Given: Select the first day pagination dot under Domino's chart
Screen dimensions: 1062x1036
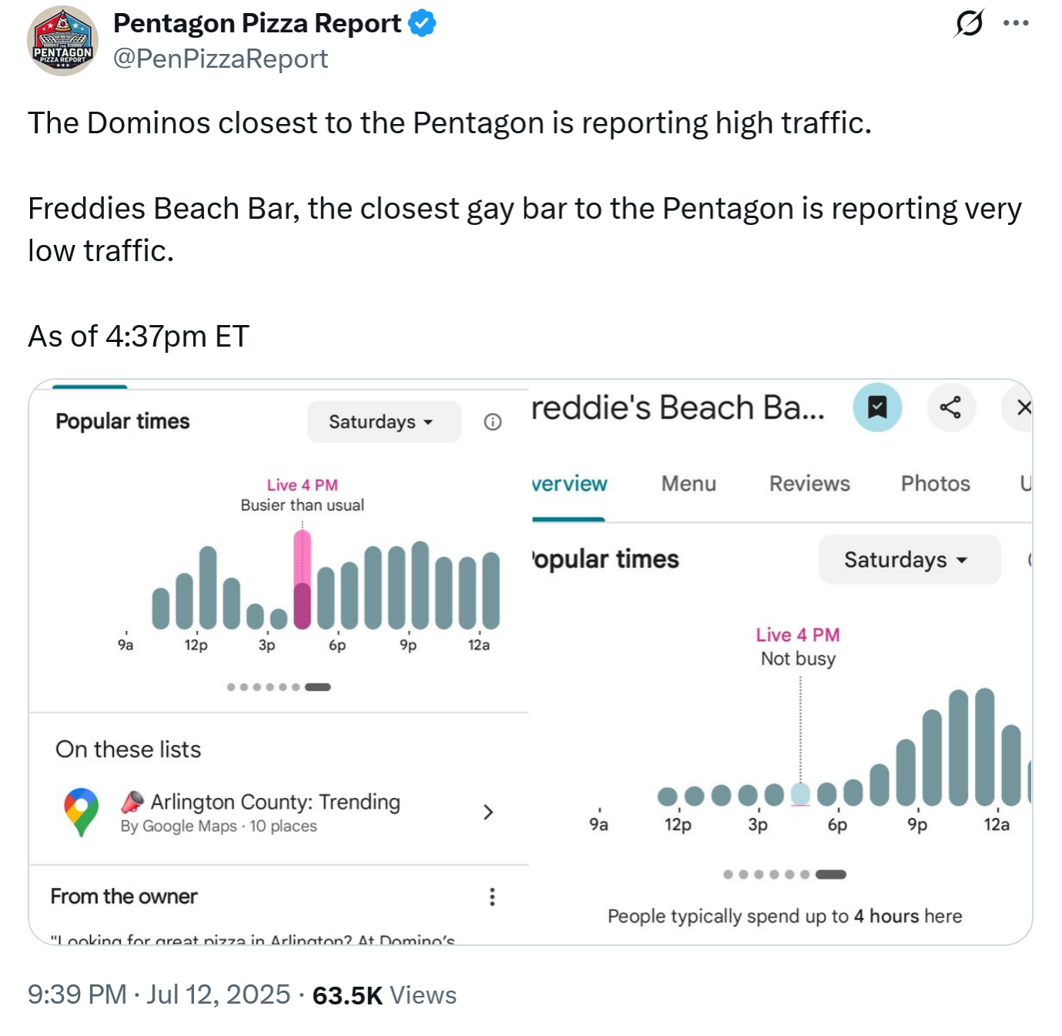Looking at the screenshot, I should pos(231,687).
